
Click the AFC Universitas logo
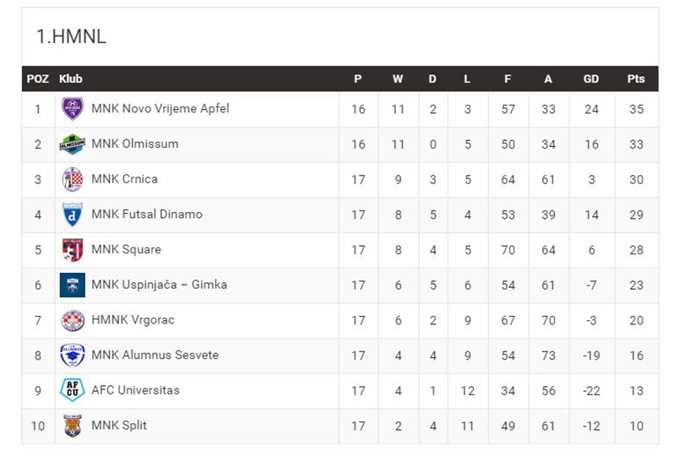pos(73,390)
